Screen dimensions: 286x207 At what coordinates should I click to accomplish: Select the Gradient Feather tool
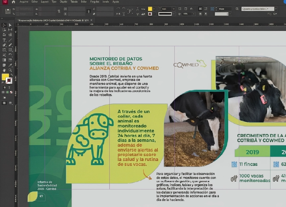[x=10, y=60]
